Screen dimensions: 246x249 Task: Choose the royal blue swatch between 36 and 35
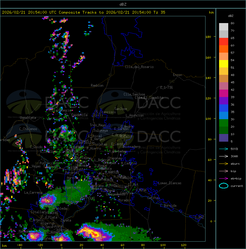(224, 108)
